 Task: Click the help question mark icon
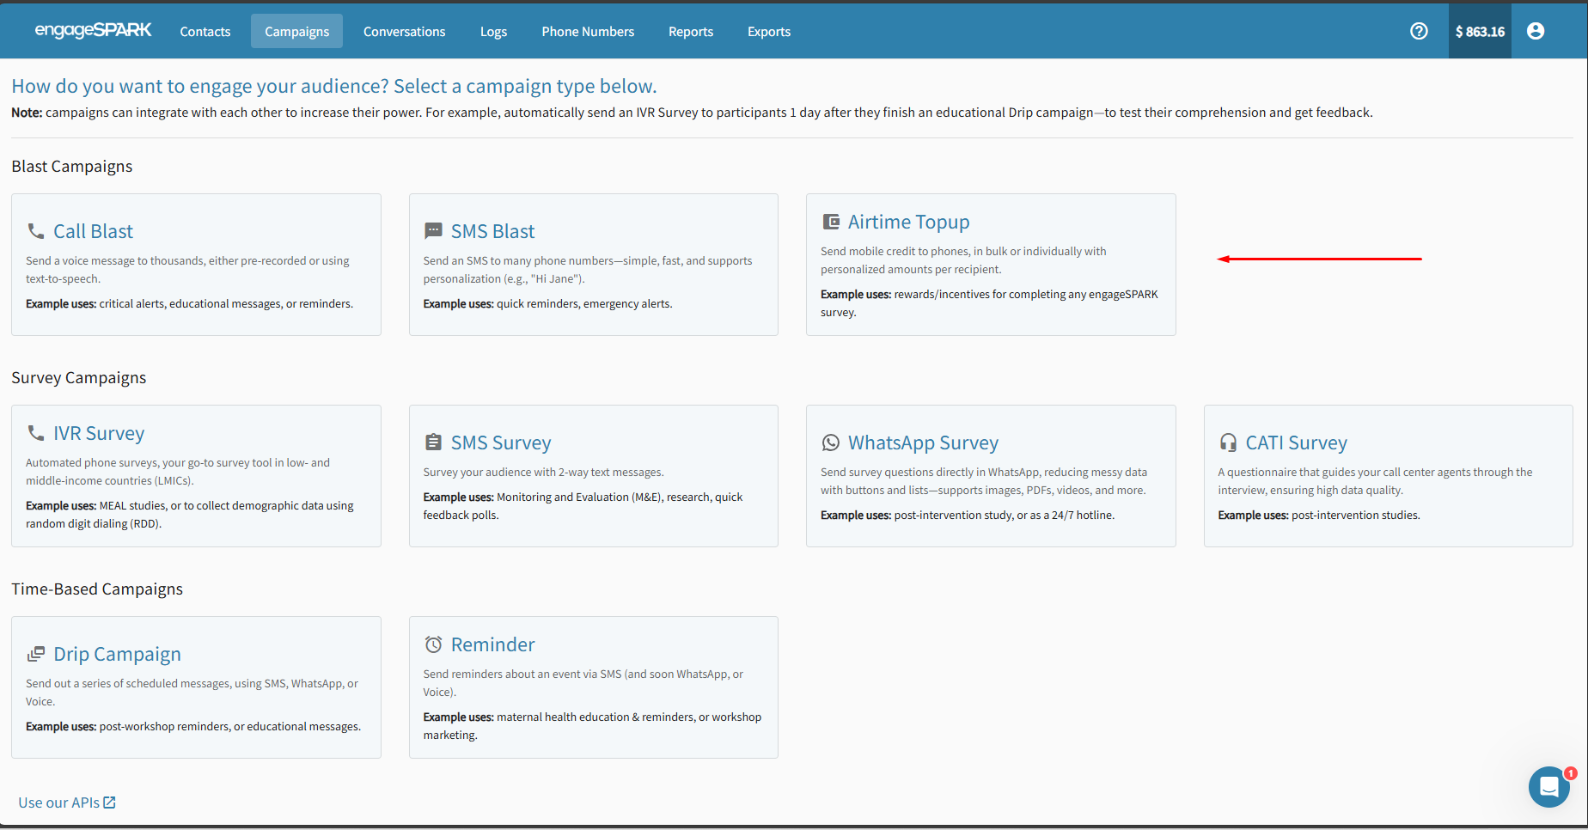click(1419, 31)
